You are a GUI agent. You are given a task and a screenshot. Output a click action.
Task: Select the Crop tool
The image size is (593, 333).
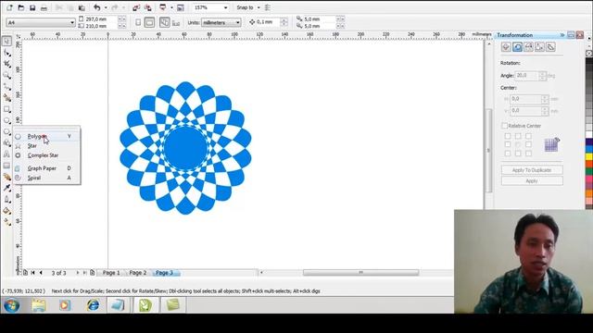pos(6,64)
